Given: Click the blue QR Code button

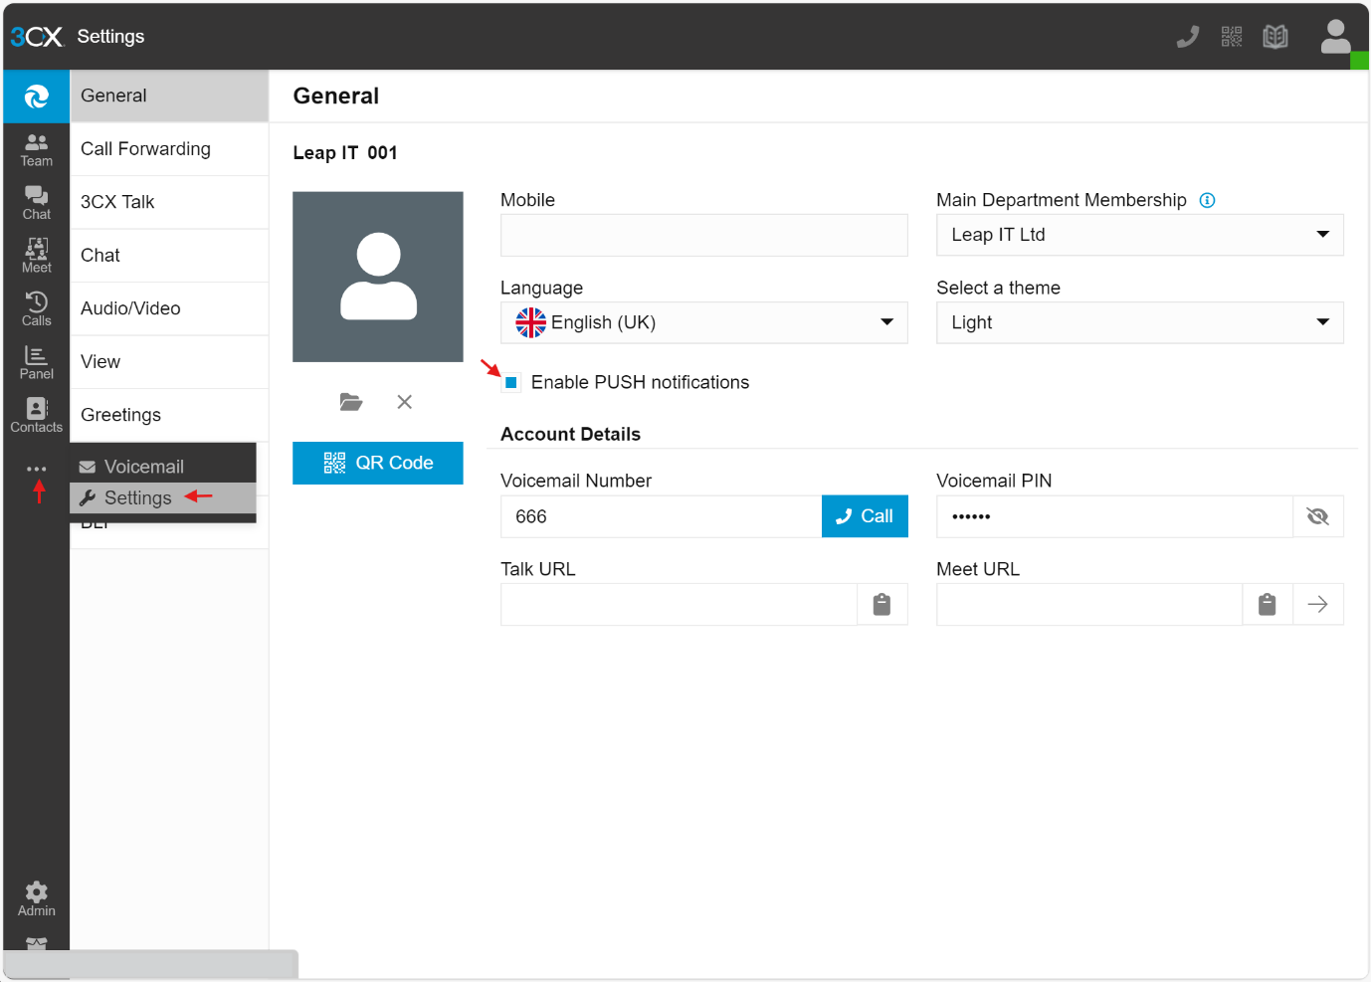Looking at the screenshot, I should [x=378, y=463].
